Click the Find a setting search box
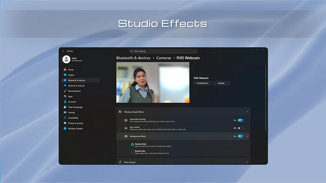This screenshot has width=326, height=183. [163, 51]
